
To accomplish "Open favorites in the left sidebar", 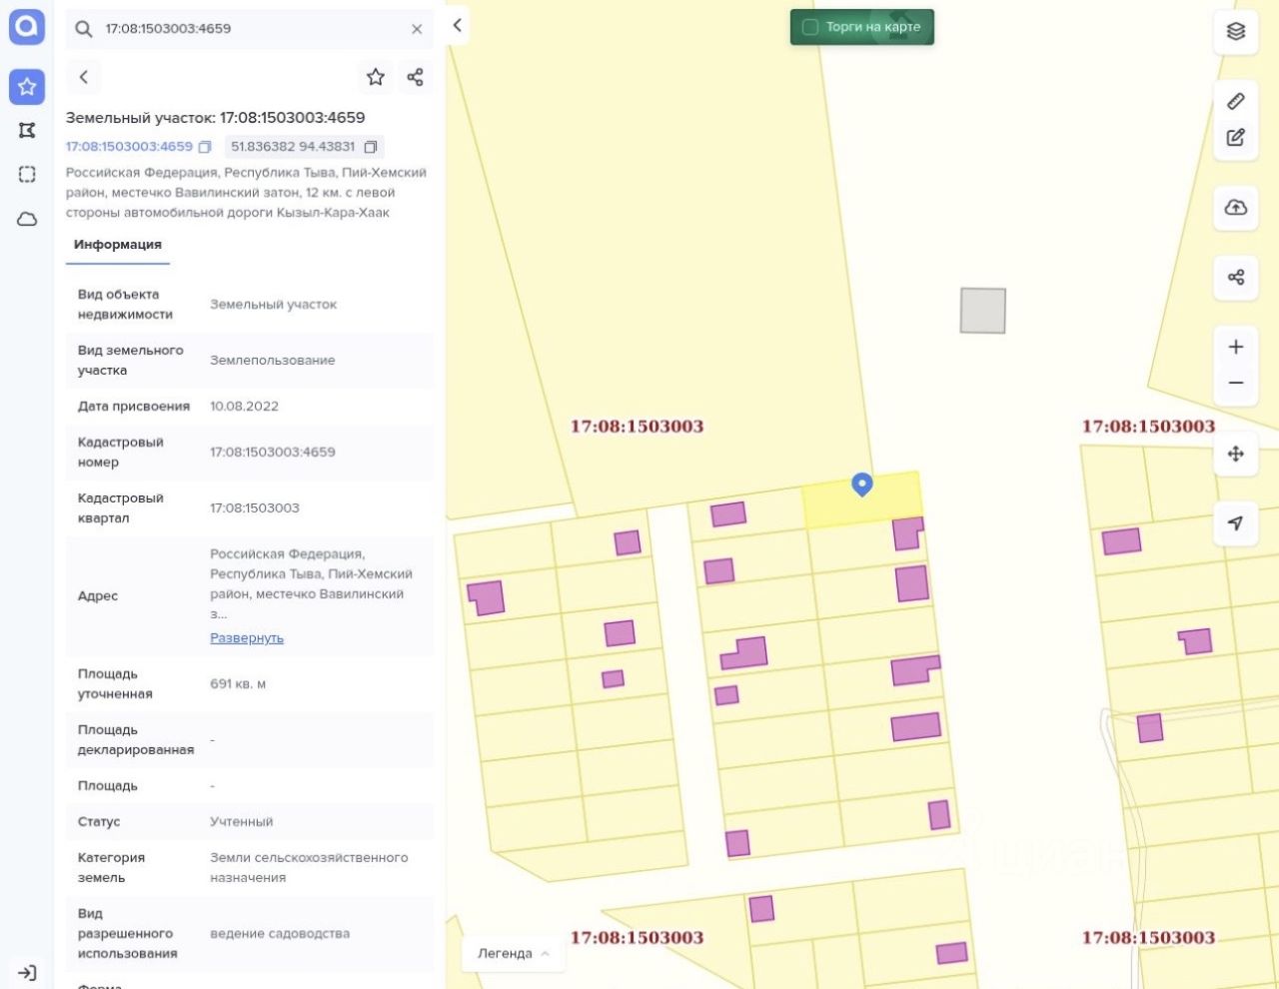I will (x=27, y=87).
